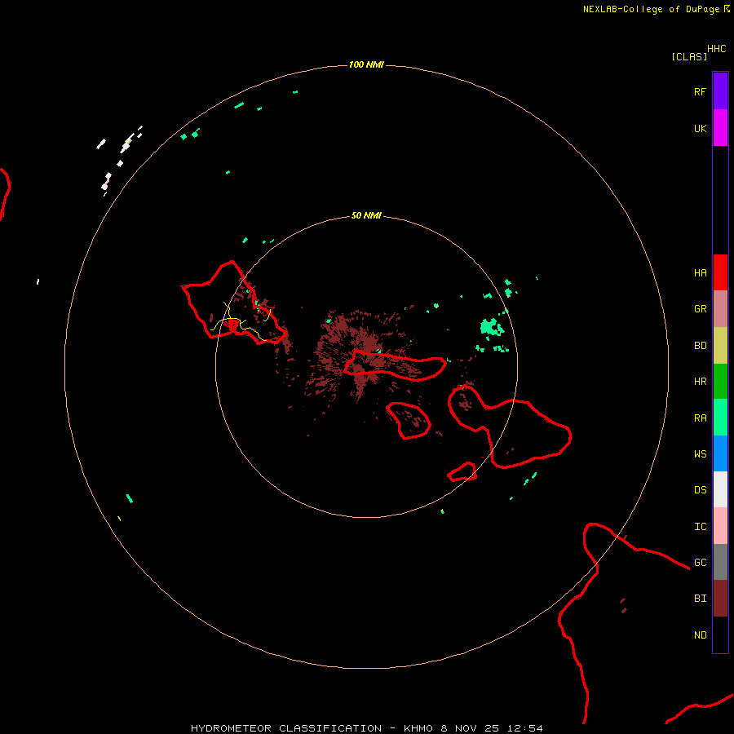The width and height of the screenshot is (734, 734).
Task: Click the RA light green legend swatch
Action: click(720, 418)
